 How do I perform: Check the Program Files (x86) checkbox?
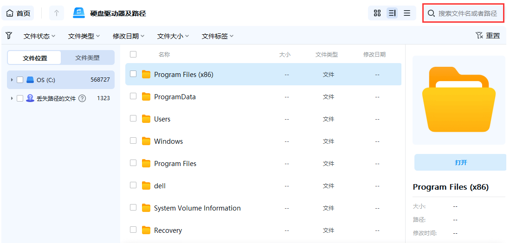coord(133,74)
